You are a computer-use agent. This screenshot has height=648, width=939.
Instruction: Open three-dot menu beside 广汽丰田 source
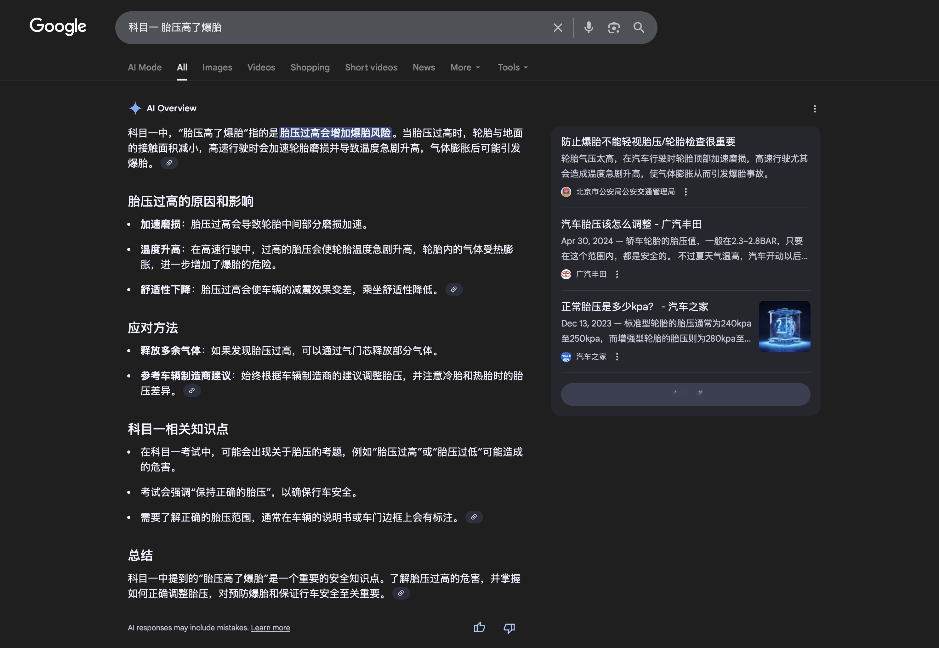click(x=617, y=275)
